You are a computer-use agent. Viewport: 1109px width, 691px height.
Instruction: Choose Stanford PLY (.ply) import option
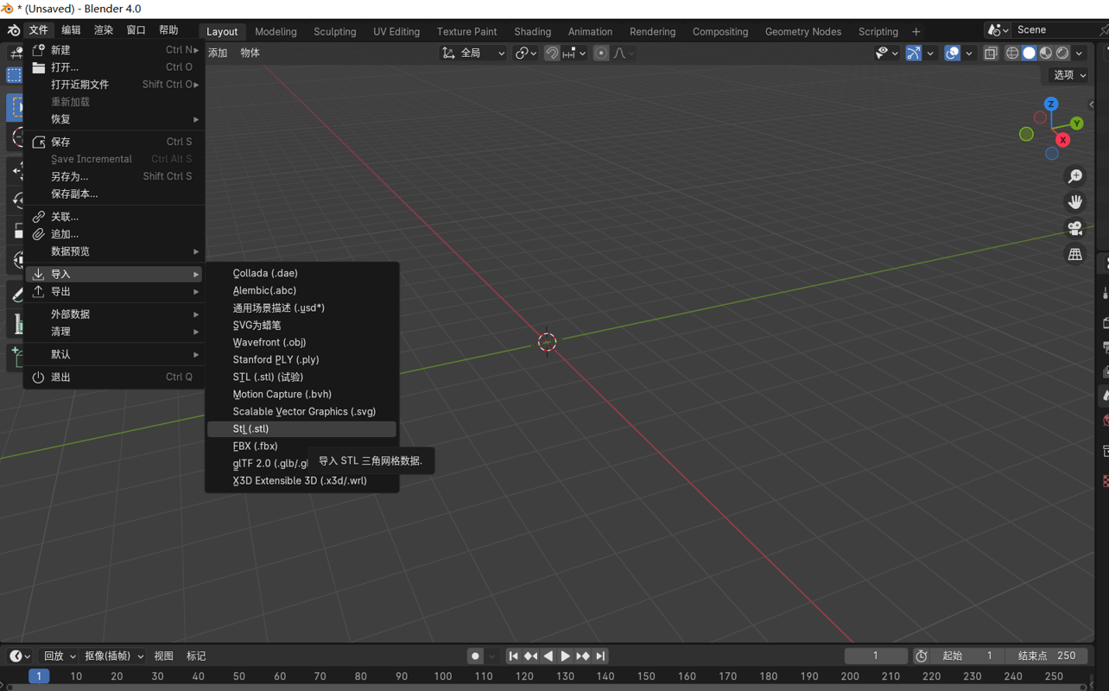pyautogui.click(x=302, y=360)
